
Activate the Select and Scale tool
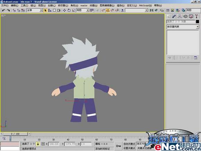pyautogui.click(x=73, y=10)
